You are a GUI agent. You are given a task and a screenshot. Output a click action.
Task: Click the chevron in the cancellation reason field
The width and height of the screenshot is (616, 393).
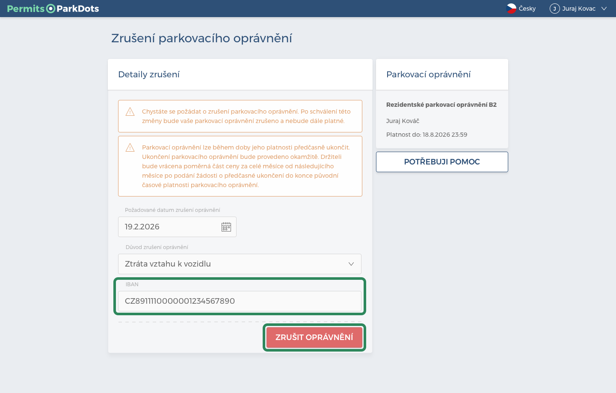tap(351, 264)
